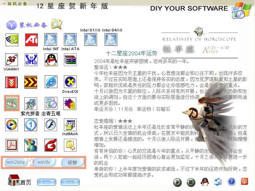Viewport: 255px width, 191px height.
Task: Click the 装机必备 header label top left
Action: point(17,4)
